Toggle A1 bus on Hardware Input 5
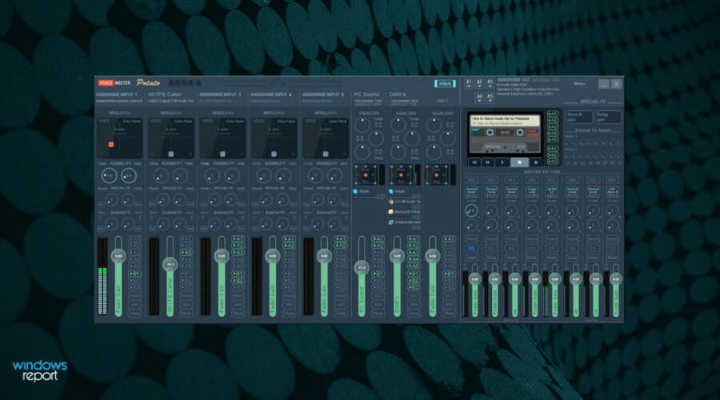This screenshot has width=720, height=400. click(x=340, y=239)
